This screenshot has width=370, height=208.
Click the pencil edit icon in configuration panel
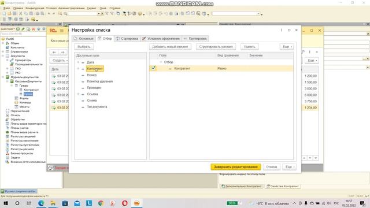pos(23,29)
